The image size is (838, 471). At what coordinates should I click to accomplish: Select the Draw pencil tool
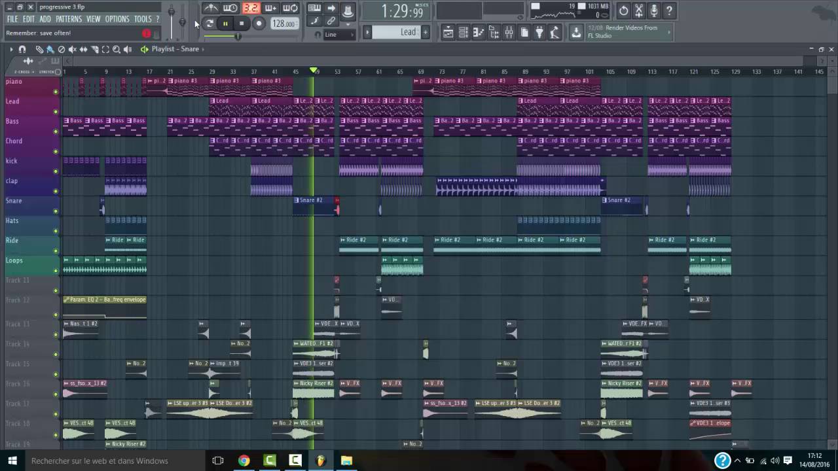coord(39,49)
